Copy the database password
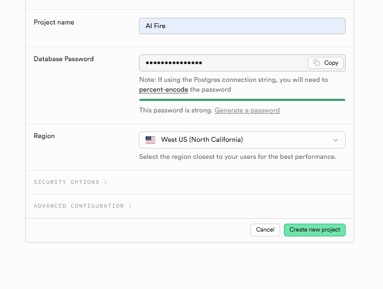The width and height of the screenshot is (383, 289). click(x=325, y=63)
